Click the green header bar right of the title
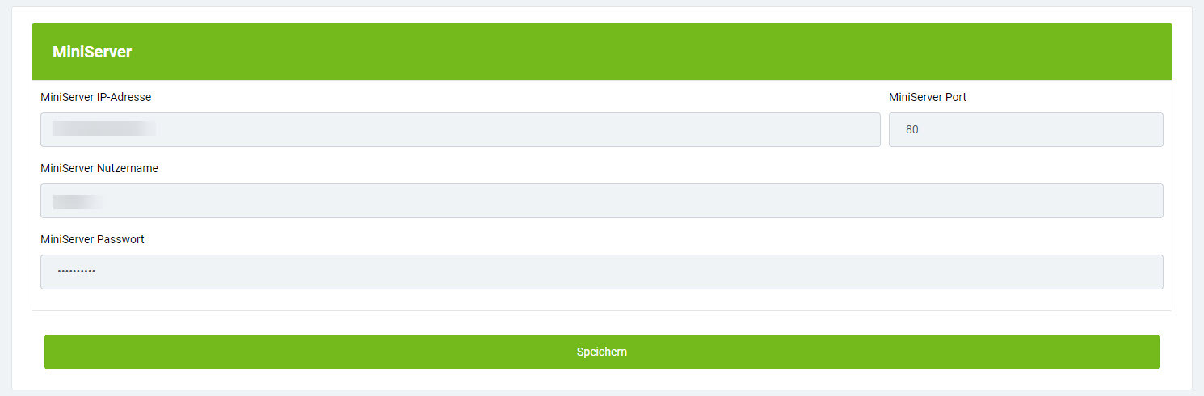 tap(646, 52)
